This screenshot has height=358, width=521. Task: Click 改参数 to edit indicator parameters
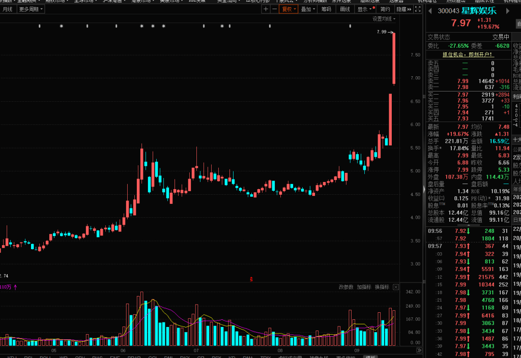(x=346, y=287)
